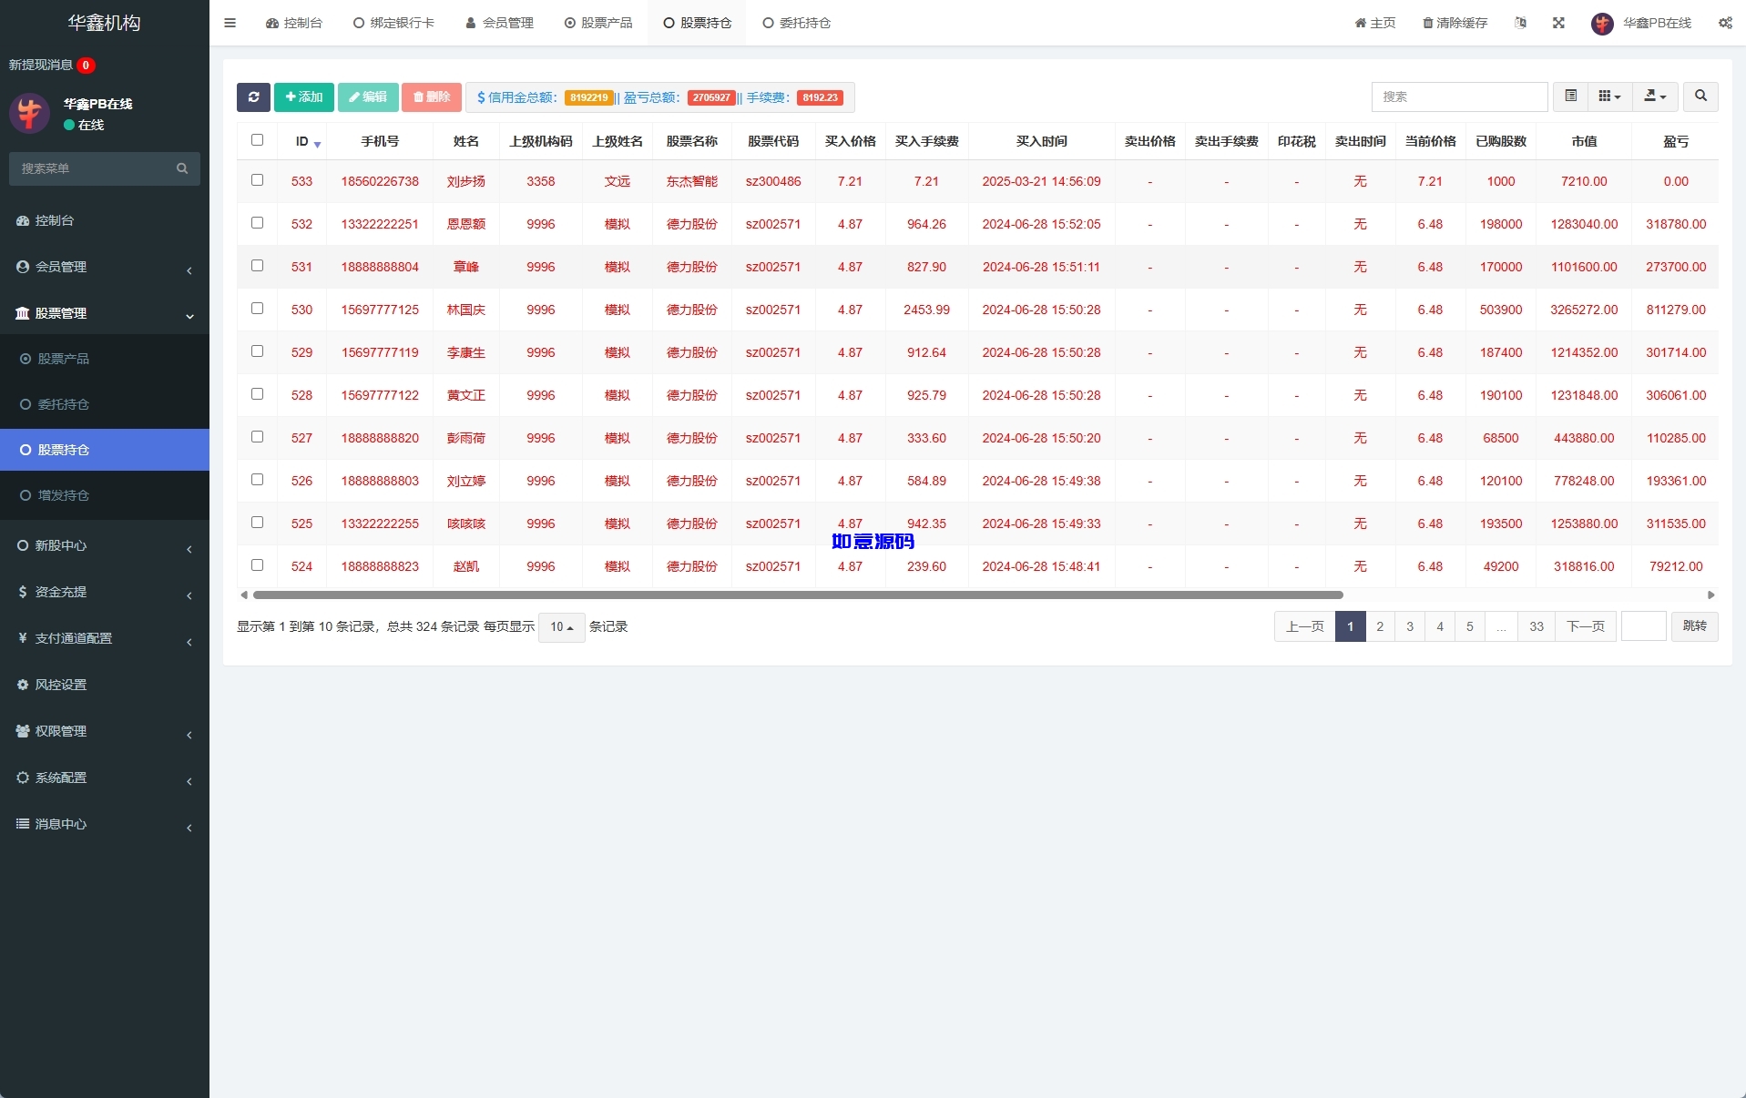This screenshot has height=1098, width=1746.
Task: Open the per-page 10 records dropdown
Action: pyautogui.click(x=561, y=627)
